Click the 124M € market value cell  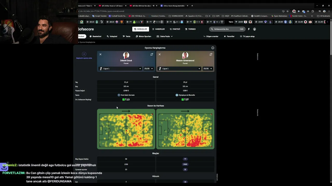[x=126, y=91]
